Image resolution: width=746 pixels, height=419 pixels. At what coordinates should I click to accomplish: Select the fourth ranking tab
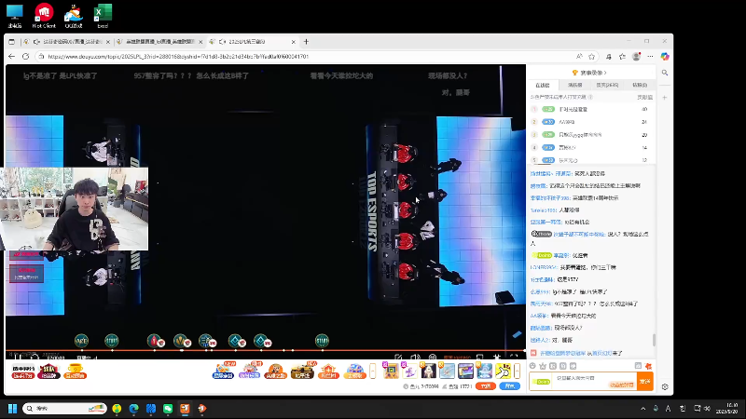coord(640,85)
